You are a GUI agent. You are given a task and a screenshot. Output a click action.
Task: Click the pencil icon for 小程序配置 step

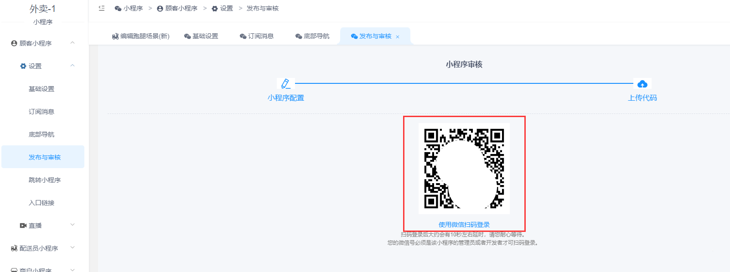[x=285, y=84]
